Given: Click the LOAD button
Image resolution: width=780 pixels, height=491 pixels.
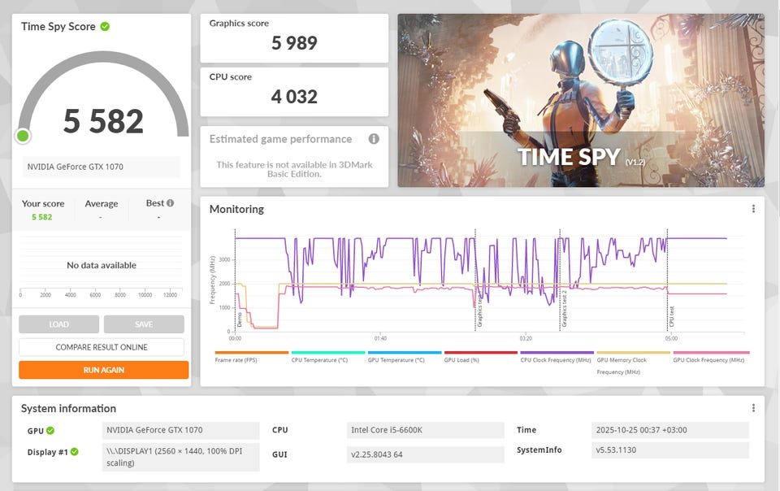Looking at the screenshot, I should point(58,324).
